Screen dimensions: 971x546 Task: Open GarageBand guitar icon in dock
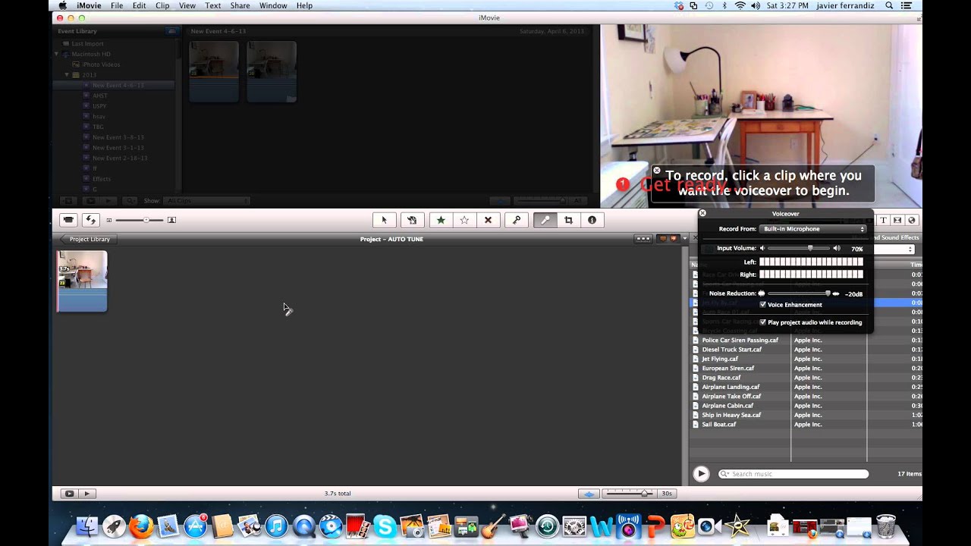click(x=493, y=526)
